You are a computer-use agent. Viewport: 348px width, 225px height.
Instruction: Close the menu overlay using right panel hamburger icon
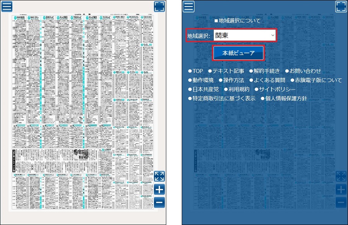(x=189, y=7)
